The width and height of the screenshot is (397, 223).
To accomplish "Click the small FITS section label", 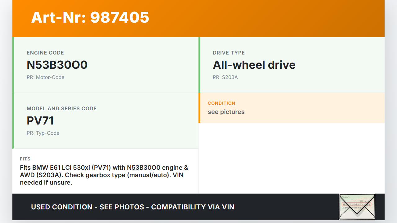I will pyautogui.click(x=25, y=159).
